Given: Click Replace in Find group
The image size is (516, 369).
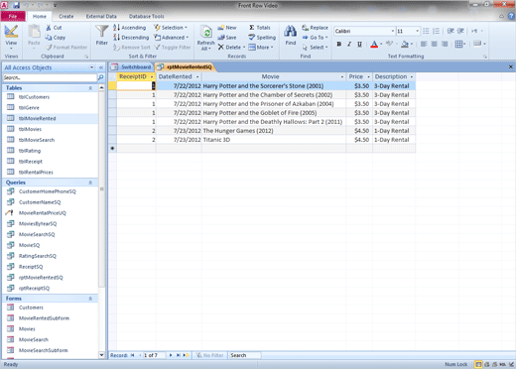Looking at the screenshot, I should (x=315, y=28).
